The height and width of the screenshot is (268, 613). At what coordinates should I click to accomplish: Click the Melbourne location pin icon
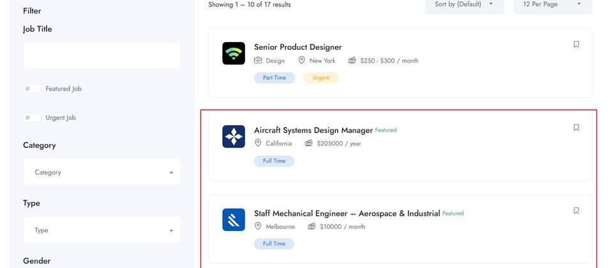click(x=257, y=226)
